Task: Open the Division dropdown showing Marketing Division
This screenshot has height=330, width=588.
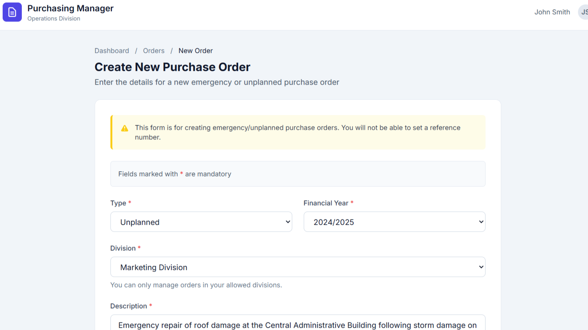Action: (x=298, y=267)
